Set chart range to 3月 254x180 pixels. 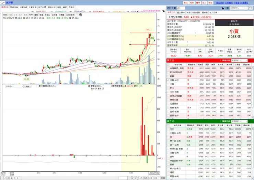coord(141,178)
